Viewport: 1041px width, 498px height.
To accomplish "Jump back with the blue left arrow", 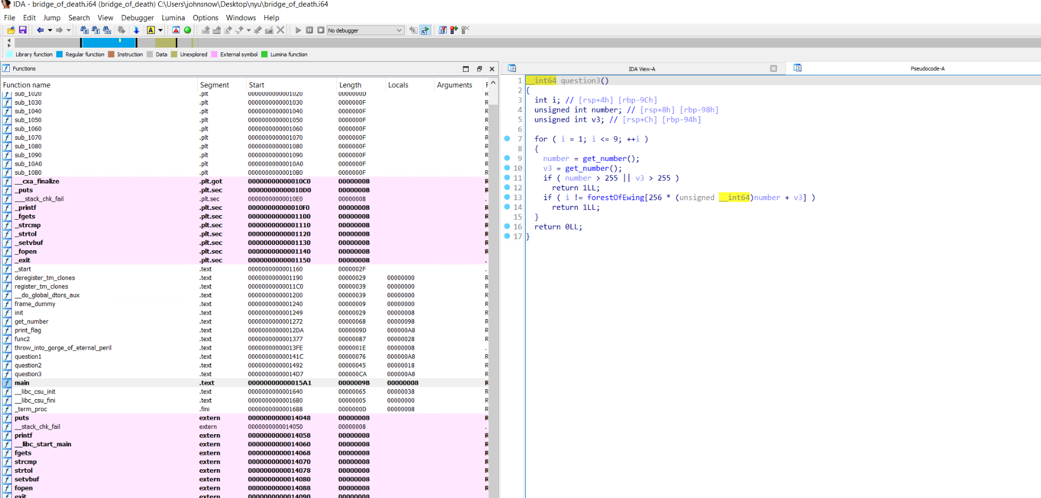I will coord(40,30).
